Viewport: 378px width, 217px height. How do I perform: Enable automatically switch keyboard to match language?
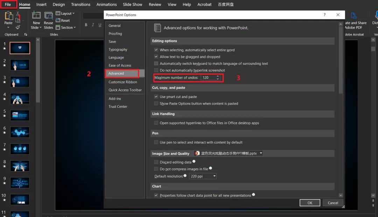pyautogui.click(x=156, y=63)
